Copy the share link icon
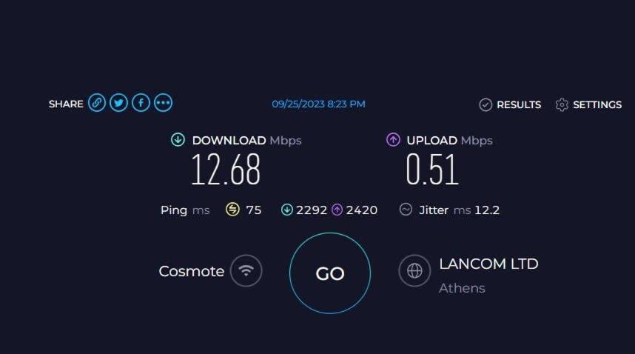635x354 pixels. (97, 103)
